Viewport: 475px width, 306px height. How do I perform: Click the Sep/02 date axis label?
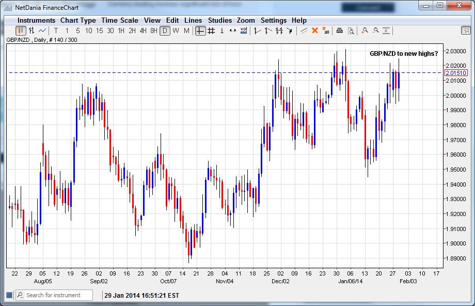pyautogui.click(x=99, y=281)
